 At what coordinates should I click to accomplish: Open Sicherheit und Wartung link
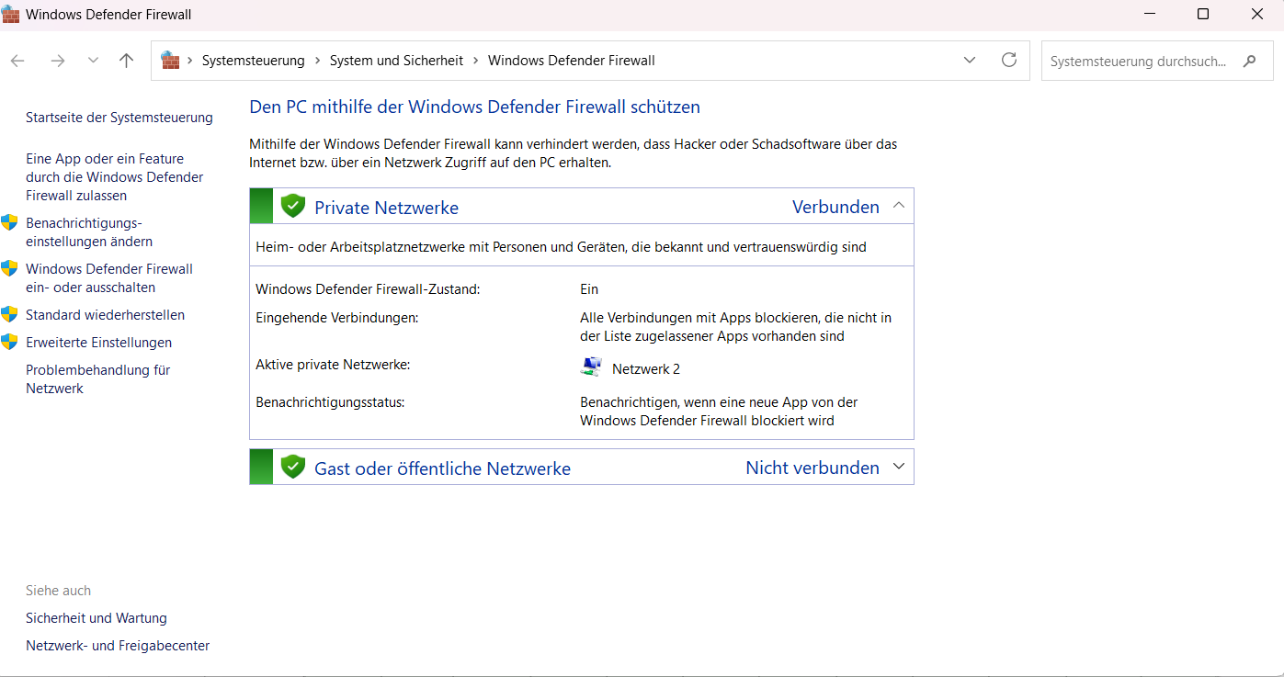[x=97, y=618]
